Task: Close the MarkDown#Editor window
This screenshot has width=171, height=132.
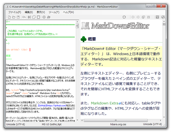Action: 161,6
